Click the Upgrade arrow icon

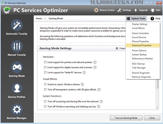(135, 10)
